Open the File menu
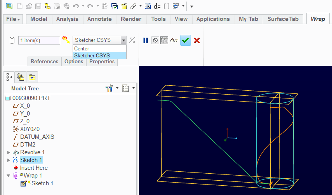This screenshot has height=195, width=332. [13, 19]
